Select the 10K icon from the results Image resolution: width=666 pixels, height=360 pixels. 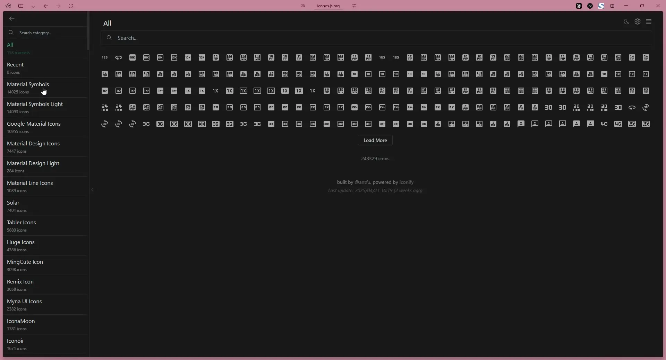click(x=133, y=57)
